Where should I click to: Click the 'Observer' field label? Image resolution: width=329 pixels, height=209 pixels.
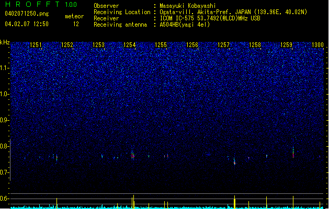(x=106, y=6)
